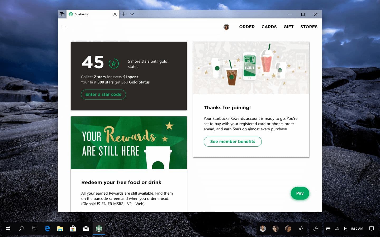Select the CARDS navigation tab
Screen dimensions: 380x237
269,27
